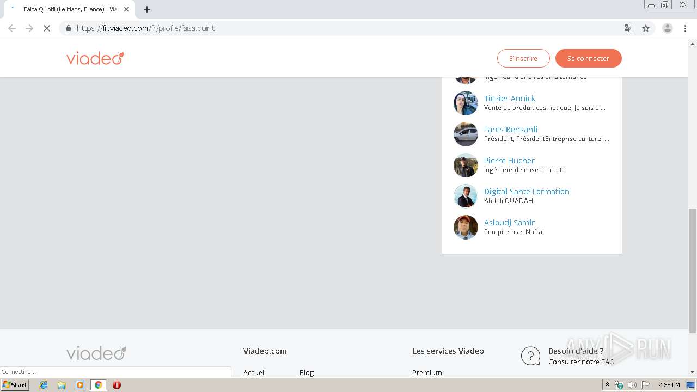Open File Explorer from taskbar
The height and width of the screenshot is (392, 697).
click(x=62, y=385)
